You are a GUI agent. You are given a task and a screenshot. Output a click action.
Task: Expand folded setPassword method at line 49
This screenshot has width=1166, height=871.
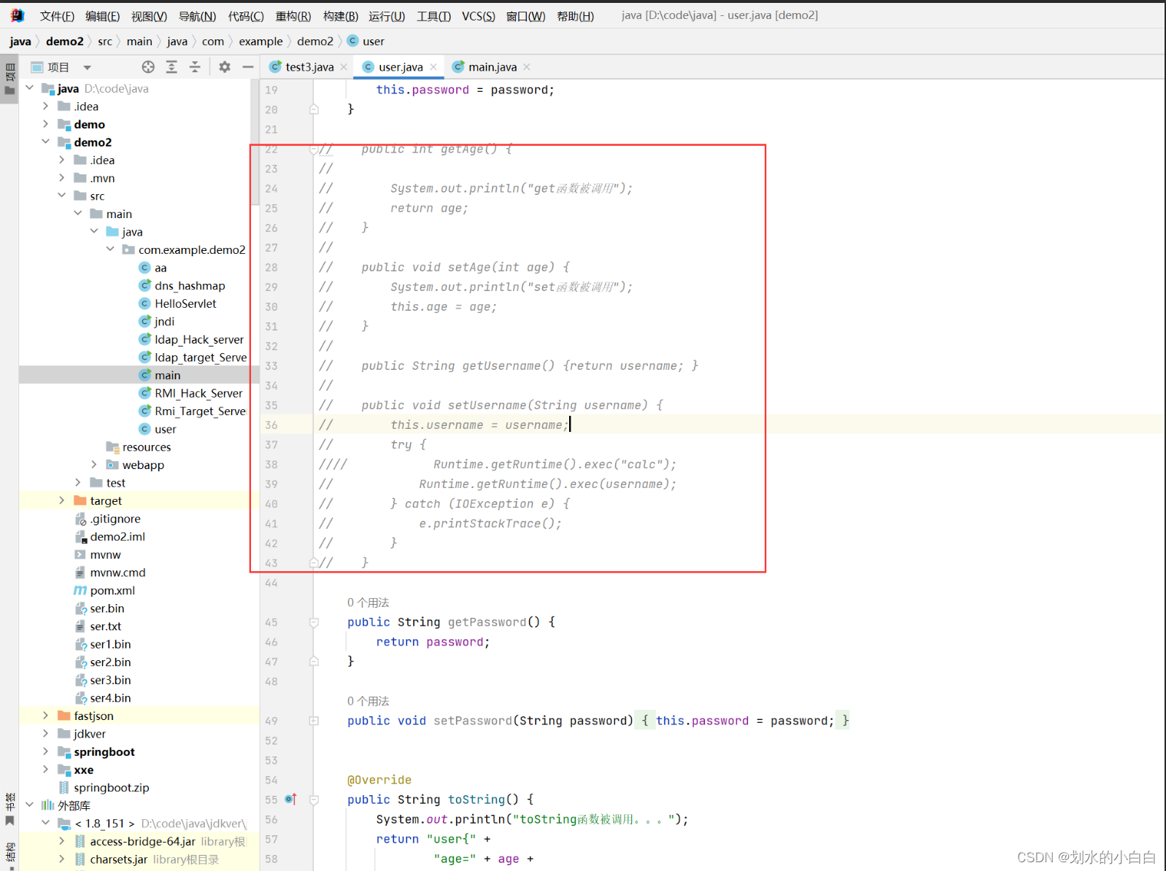coord(314,721)
